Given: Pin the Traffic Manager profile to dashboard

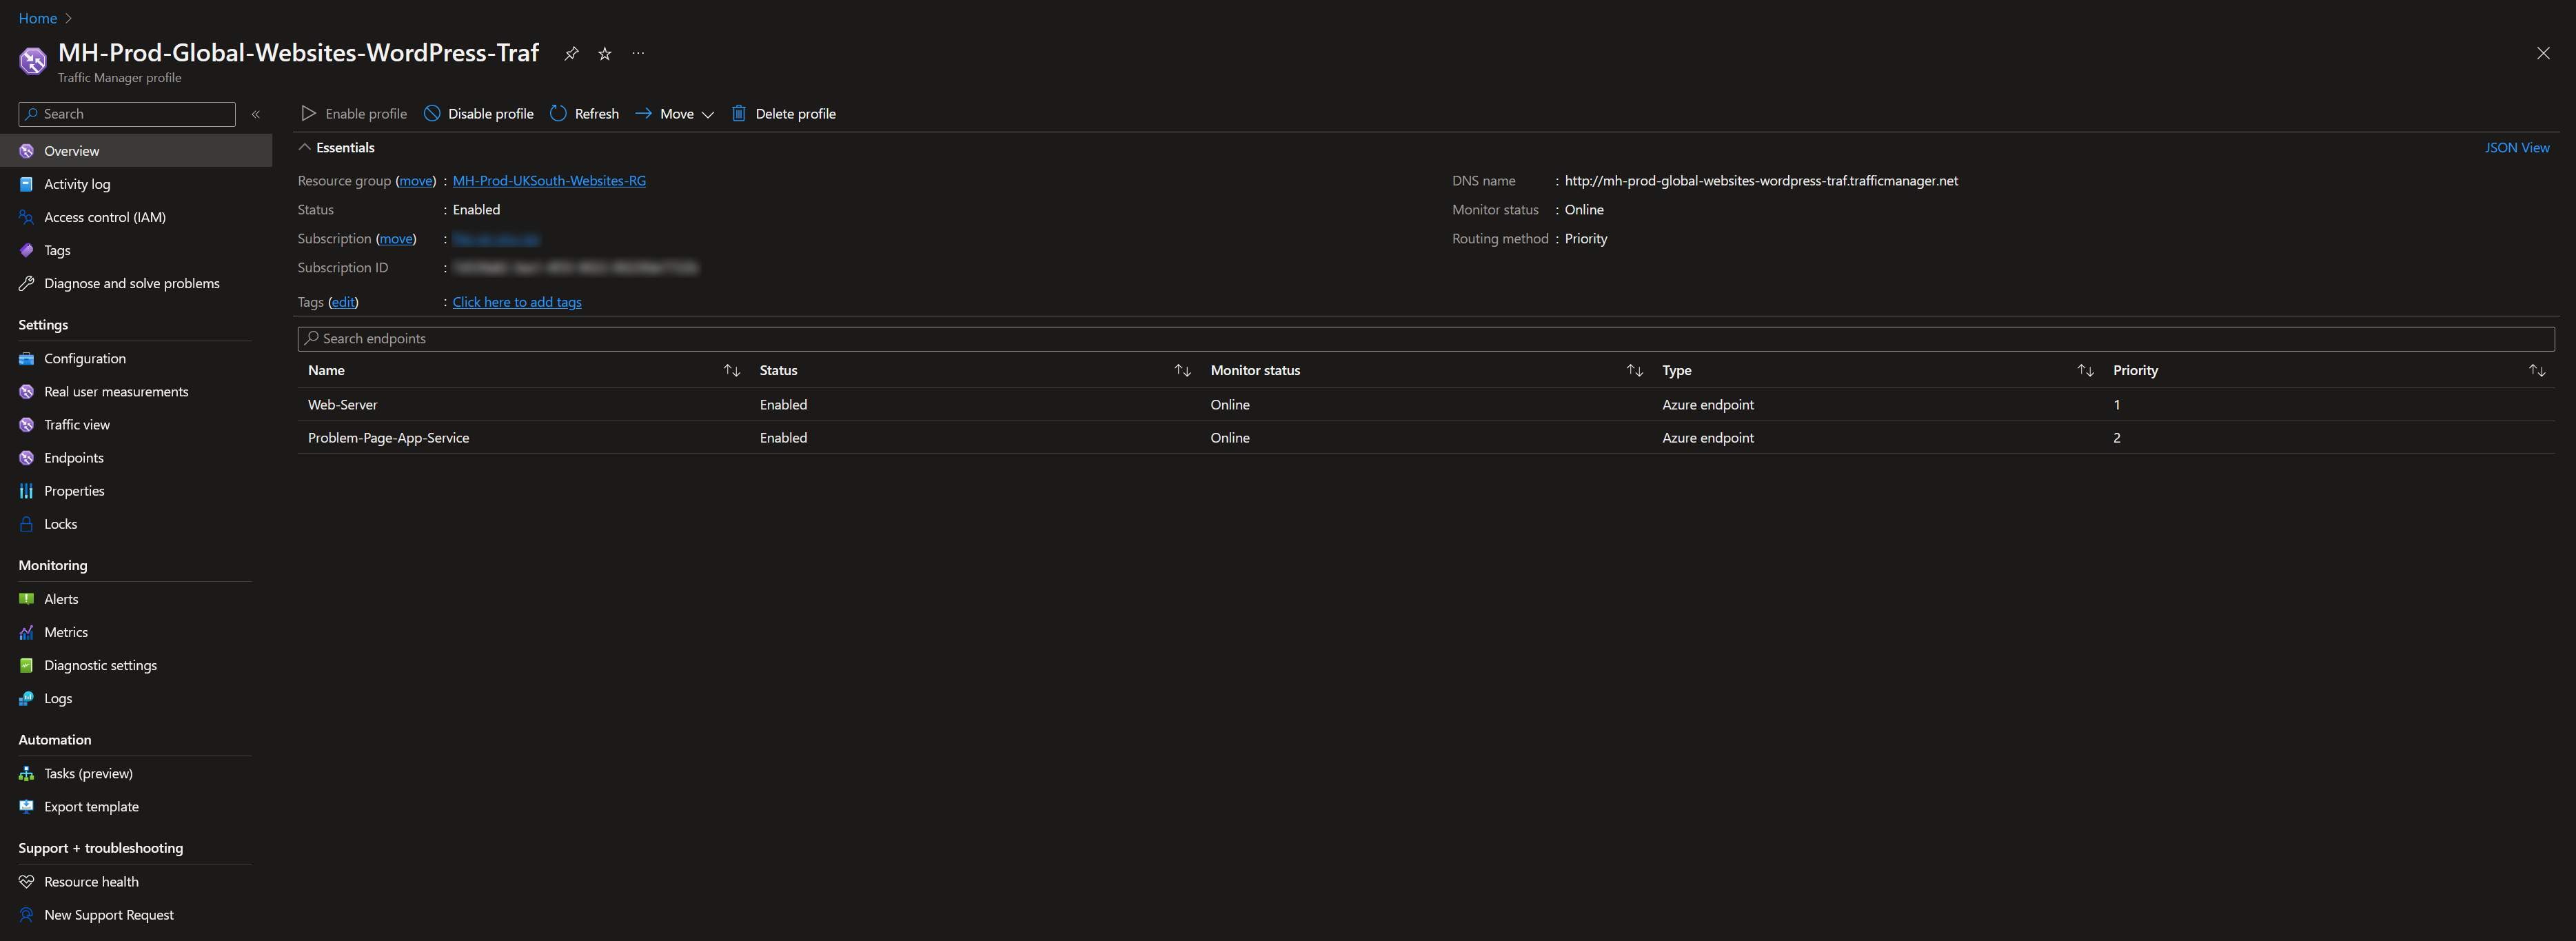Looking at the screenshot, I should click(571, 53).
